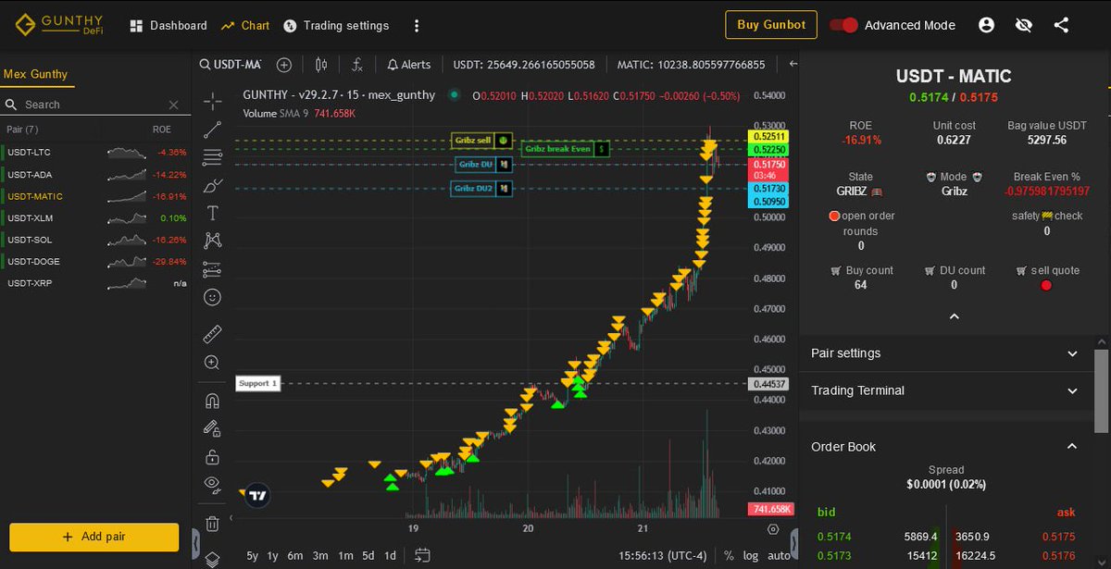Open the chart patterns tool
The width and height of the screenshot is (1111, 569).
[212, 241]
